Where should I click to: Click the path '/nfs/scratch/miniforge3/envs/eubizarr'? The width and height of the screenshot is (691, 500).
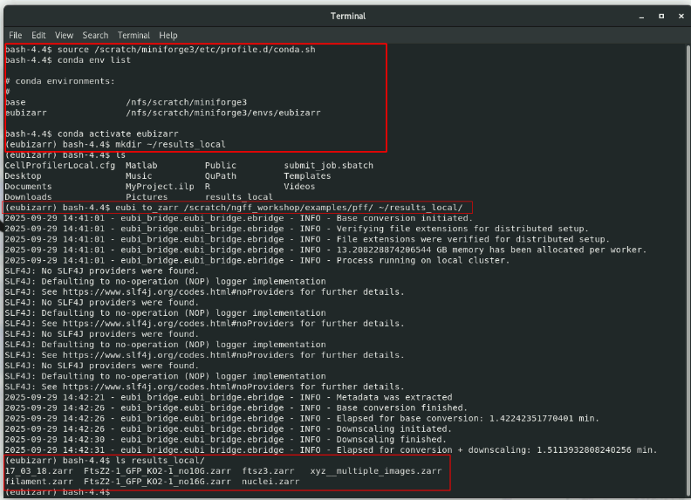[x=223, y=113]
